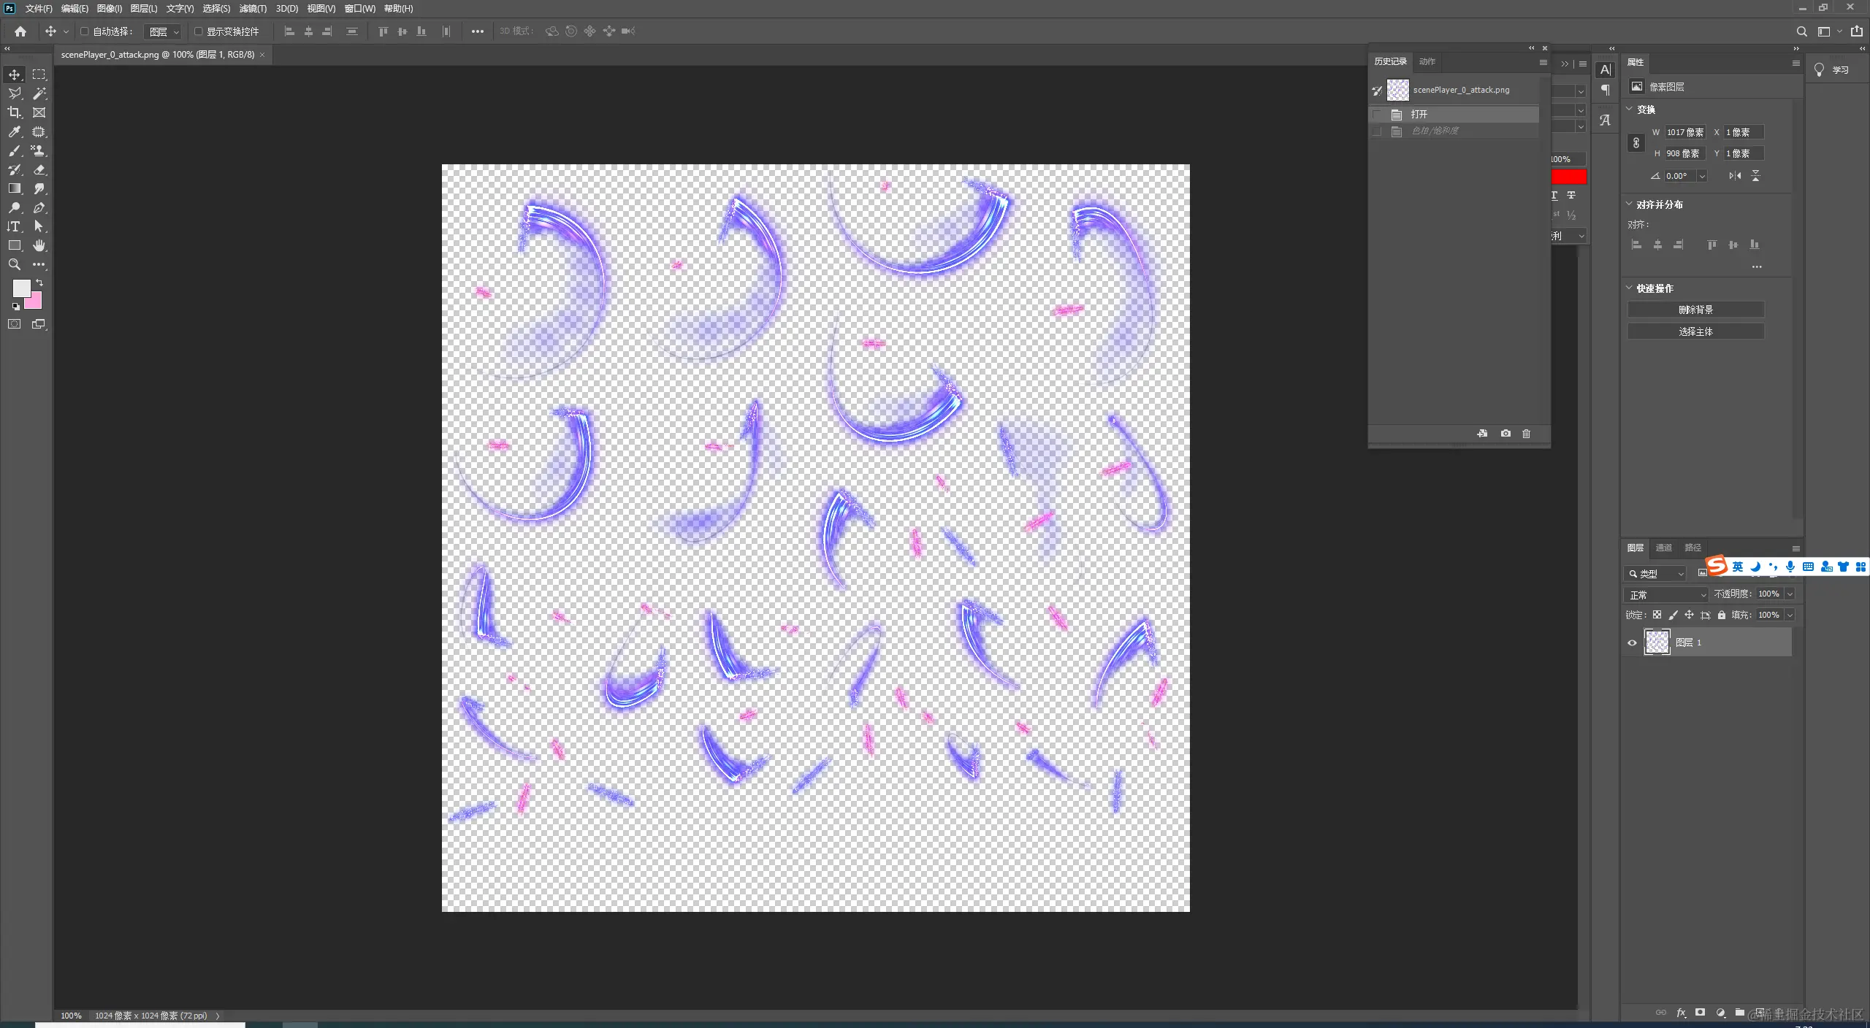This screenshot has width=1870, height=1028.
Task: Click the 删除背景 button
Action: pos(1695,310)
